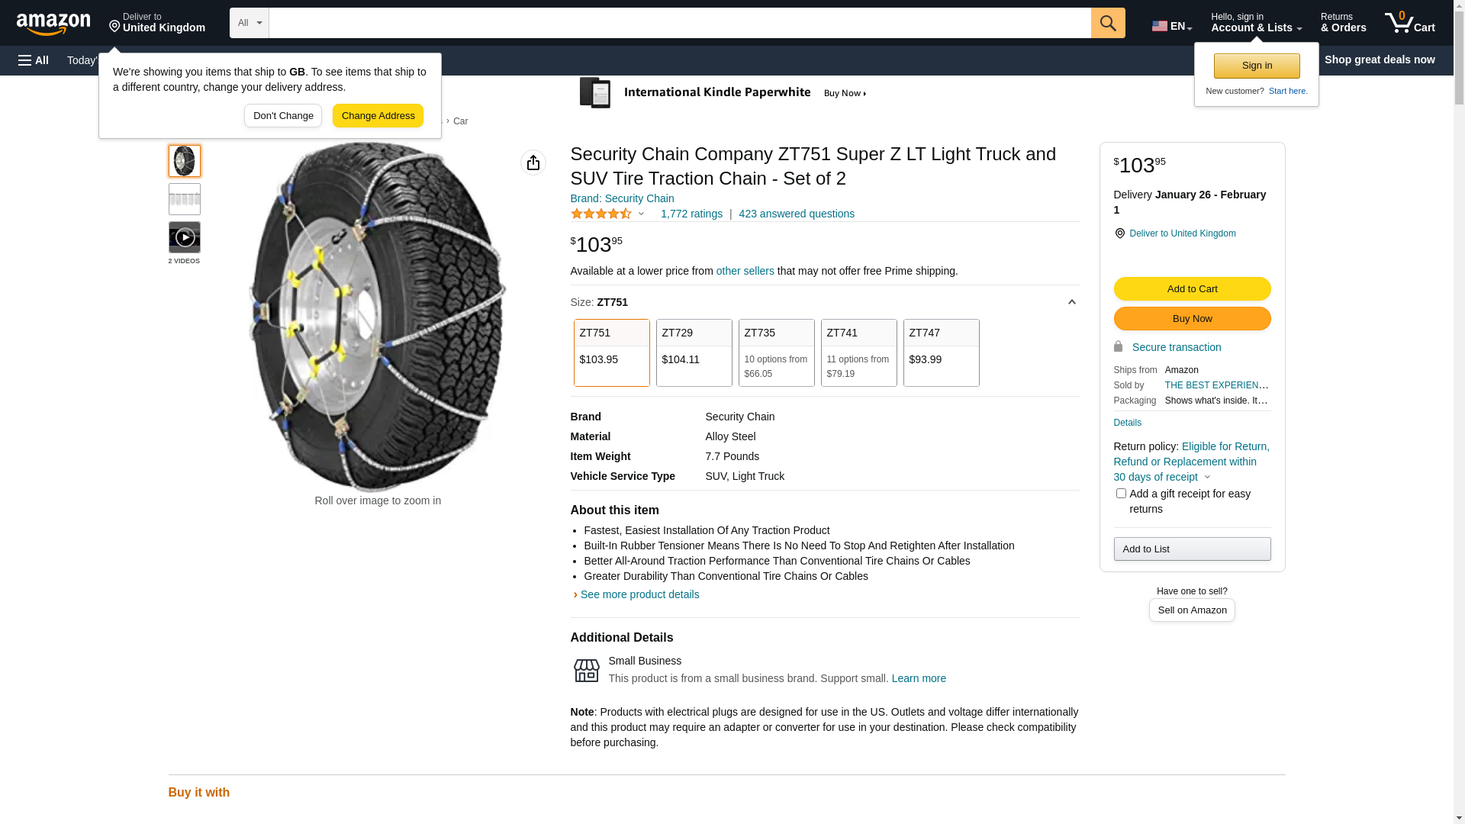
Task: Click the star rating icons
Action: point(601,214)
